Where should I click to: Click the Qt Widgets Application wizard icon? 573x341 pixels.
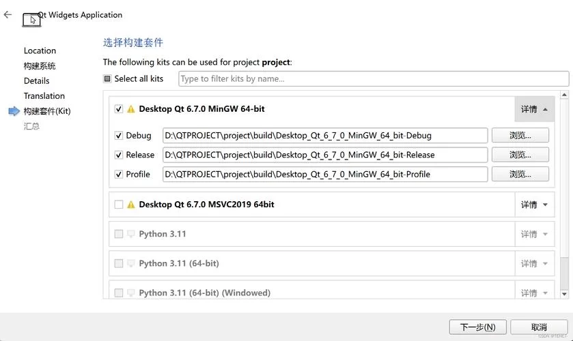[31, 18]
